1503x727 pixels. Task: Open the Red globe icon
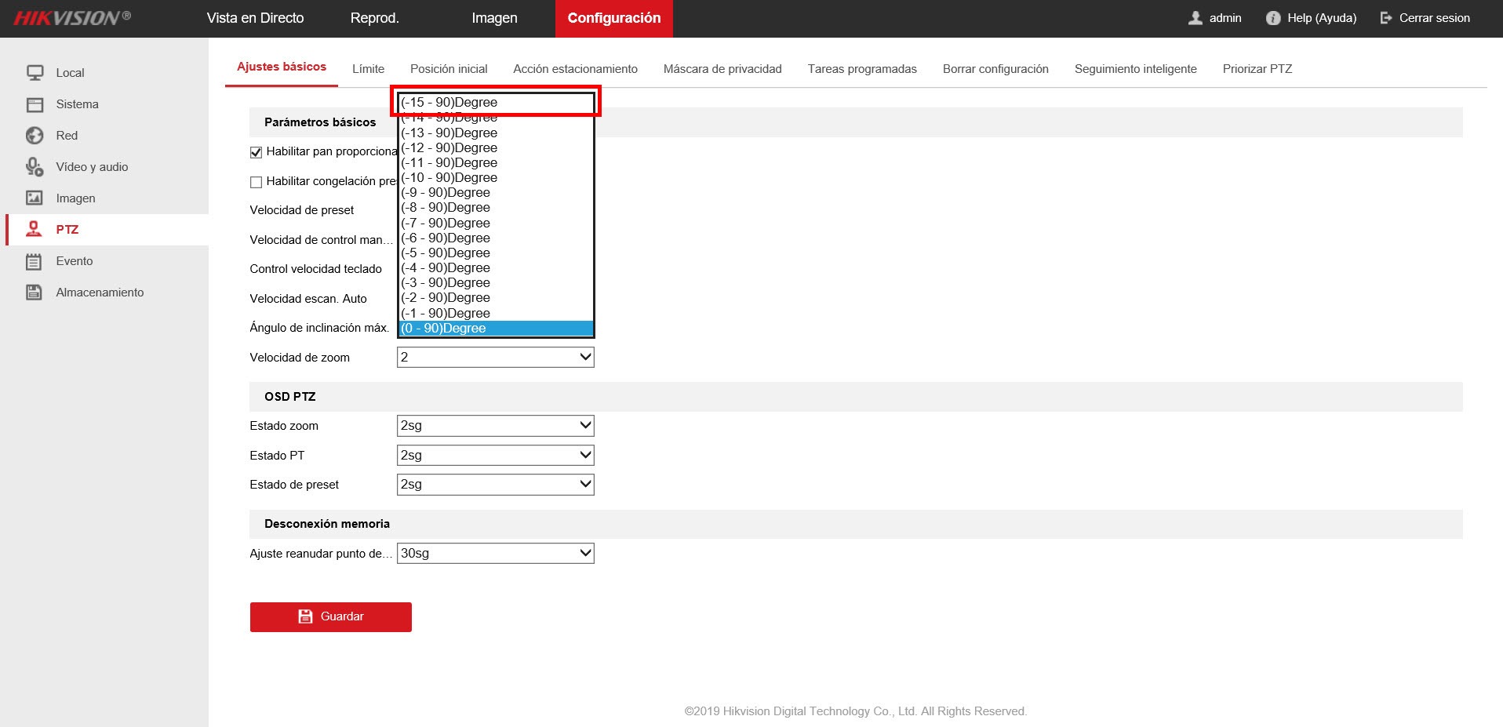(x=35, y=136)
